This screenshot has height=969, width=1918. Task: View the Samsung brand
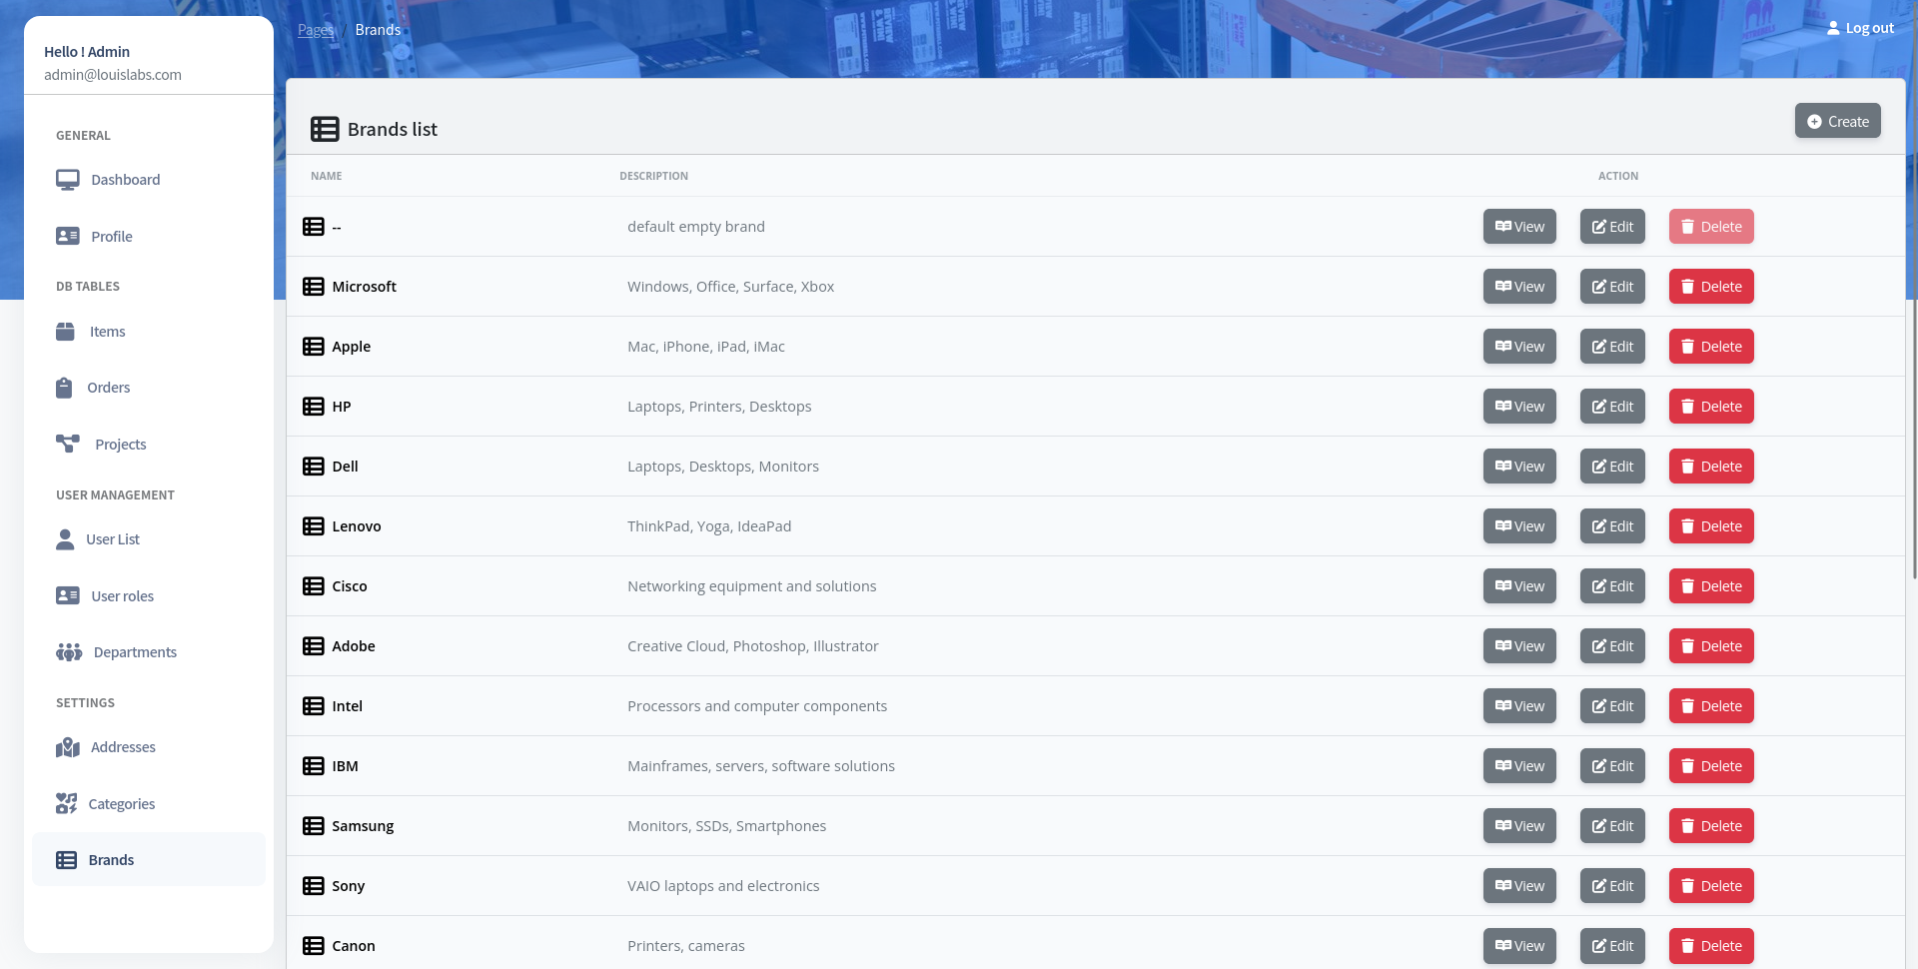click(x=1519, y=826)
